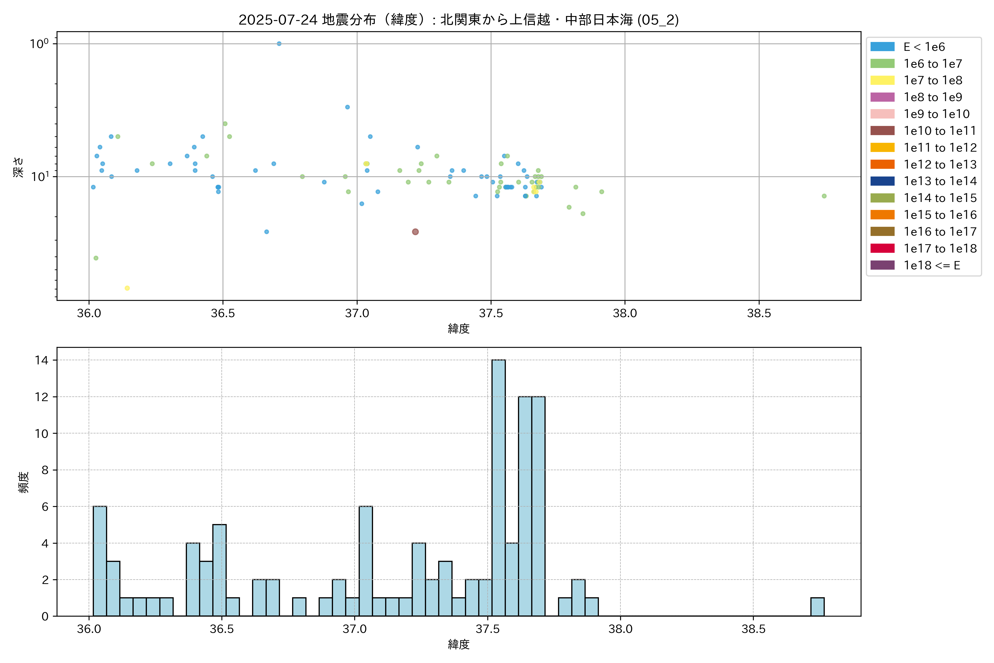Click the 頻度 y-axis label of histogram

click(24, 482)
